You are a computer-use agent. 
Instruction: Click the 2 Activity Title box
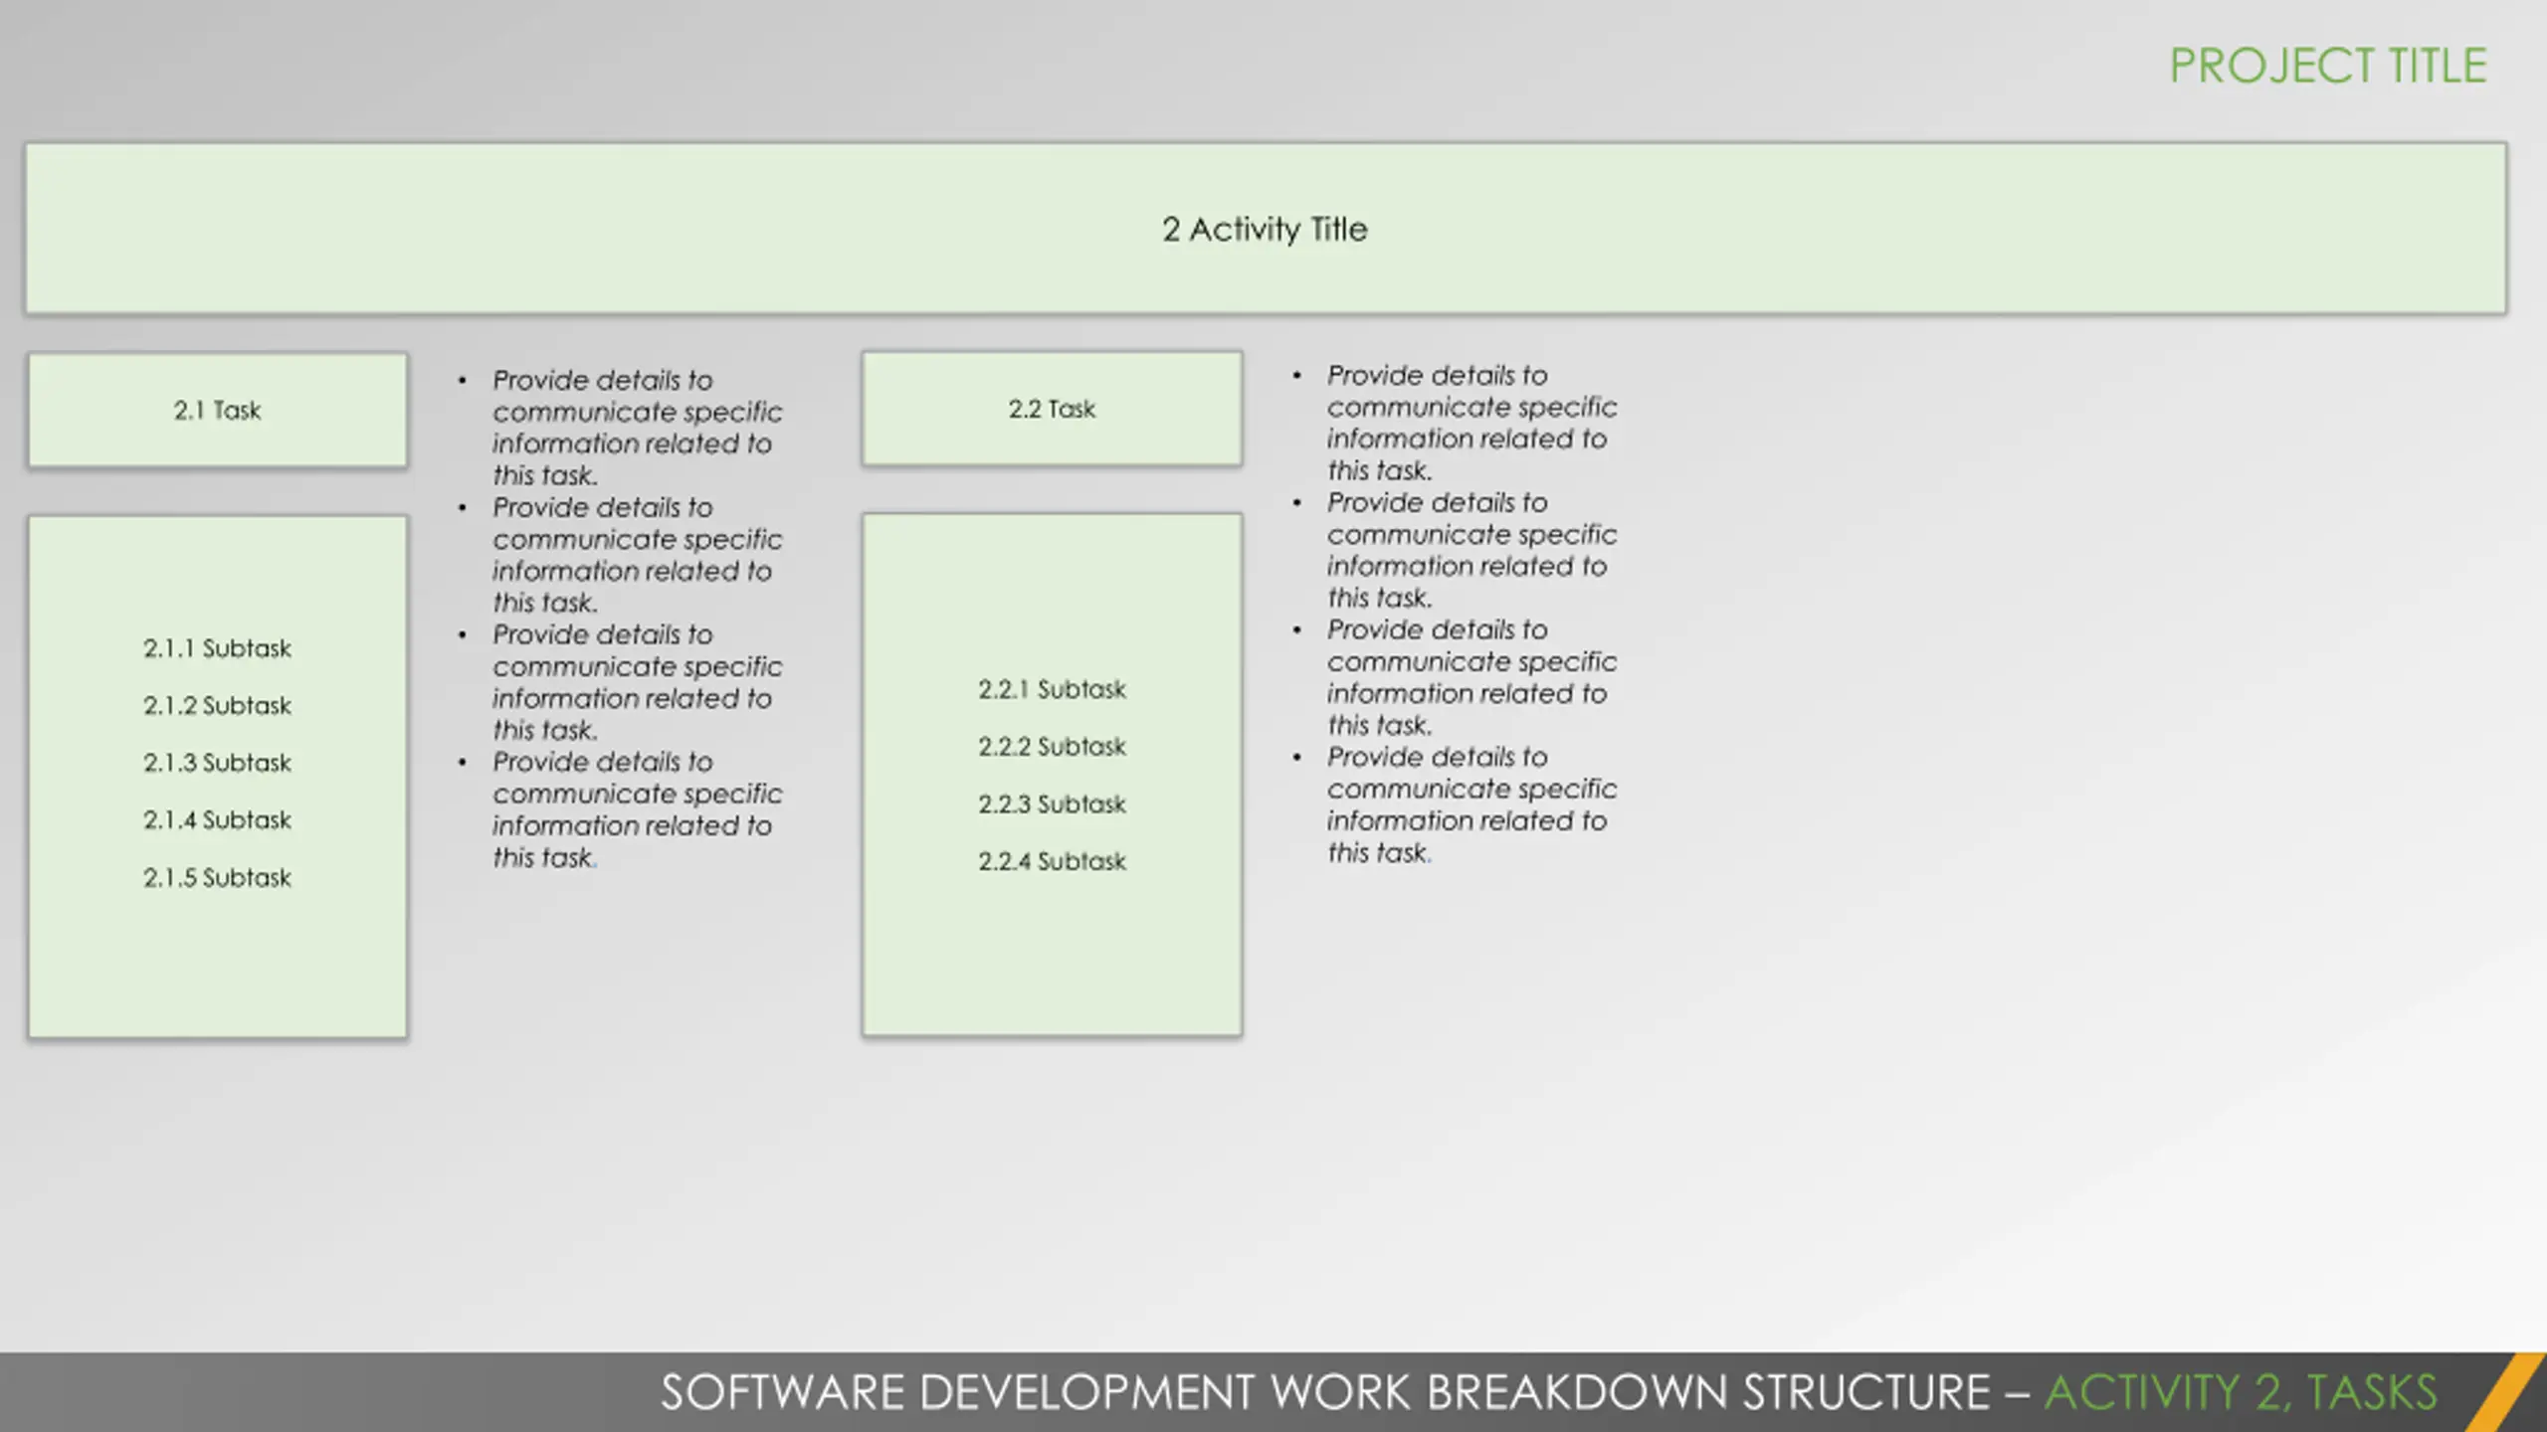click(x=1266, y=229)
